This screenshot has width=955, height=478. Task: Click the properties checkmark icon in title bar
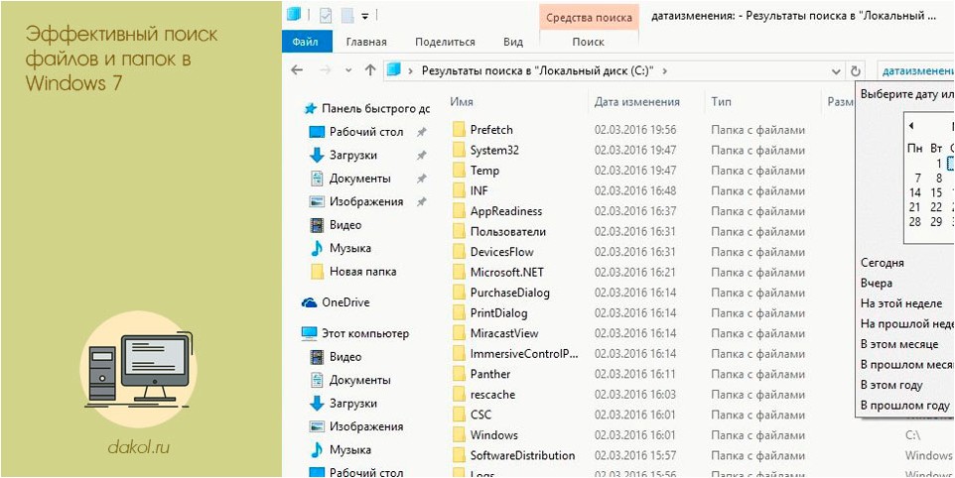click(x=326, y=15)
